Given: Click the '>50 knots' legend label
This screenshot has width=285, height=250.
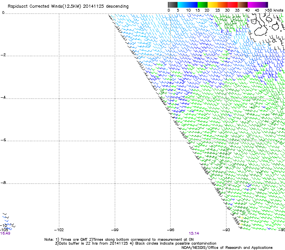Looking at the screenshot, I should pos(274,10).
